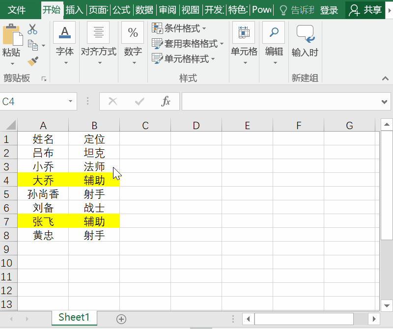Image resolution: width=393 pixels, height=329 pixels.
Task: Click vertical scrollbar up arrow
Action: click(387, 125)
